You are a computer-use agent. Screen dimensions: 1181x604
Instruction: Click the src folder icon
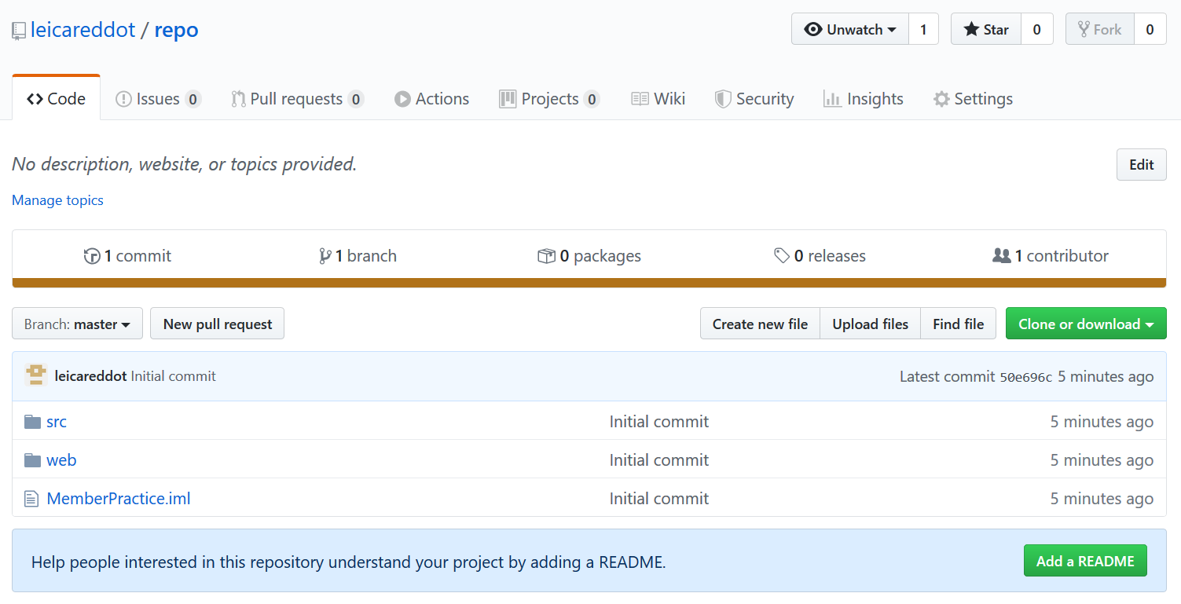pyautogui.click(x=32, y=422)
